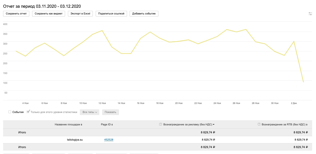Click the chart line's final drop point
Viewport: 316px width, 154px height.
coord(303,82)
